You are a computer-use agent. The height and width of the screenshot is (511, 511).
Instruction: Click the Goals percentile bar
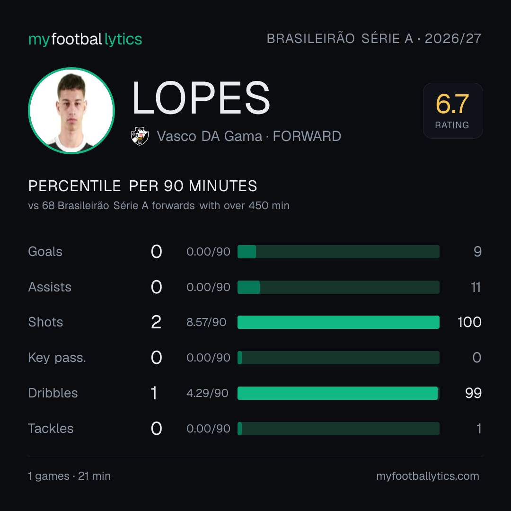point(338,252)
